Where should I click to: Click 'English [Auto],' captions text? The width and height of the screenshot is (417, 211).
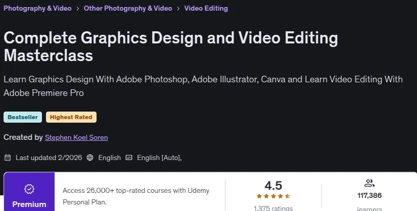(x=159, y=157)
